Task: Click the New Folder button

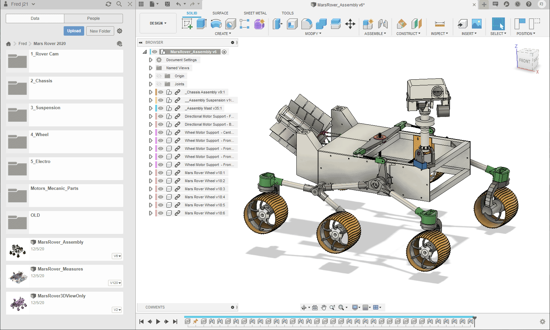Action: point(100,31)
